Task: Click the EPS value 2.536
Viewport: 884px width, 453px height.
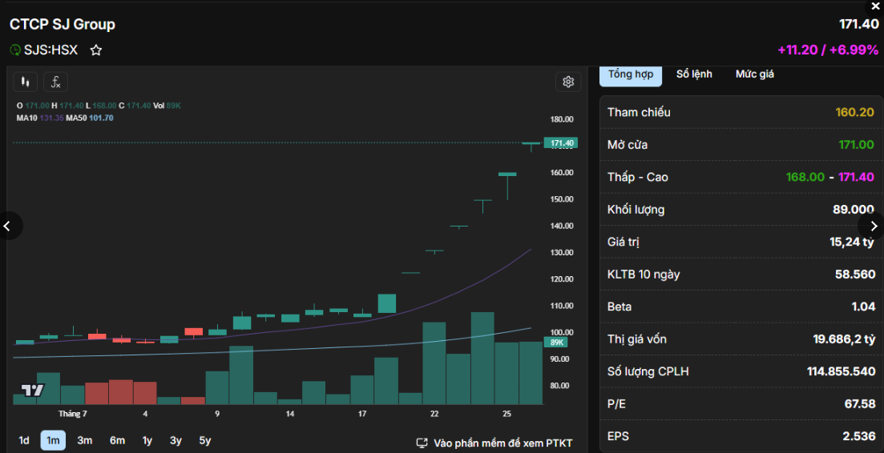Action: 861,437
